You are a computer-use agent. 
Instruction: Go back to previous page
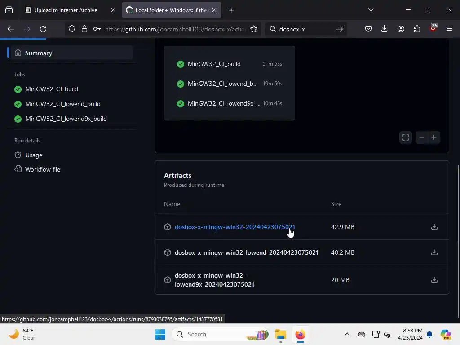11,29
